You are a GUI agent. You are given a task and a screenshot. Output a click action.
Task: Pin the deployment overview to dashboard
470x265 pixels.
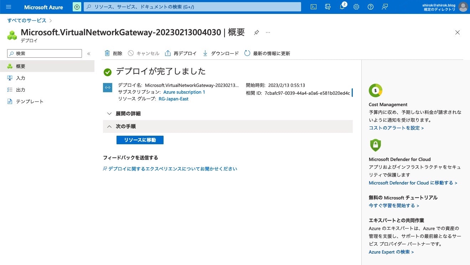point(256,32)
